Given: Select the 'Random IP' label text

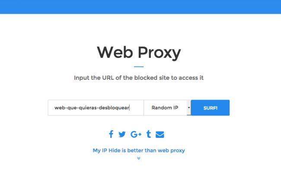Looking at the screenshot, I should pyautogui.click(x=165, y=108).
